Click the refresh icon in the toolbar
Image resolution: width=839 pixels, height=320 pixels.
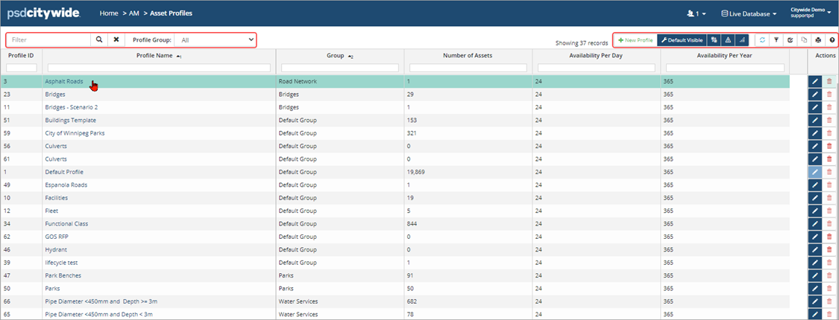762,40
